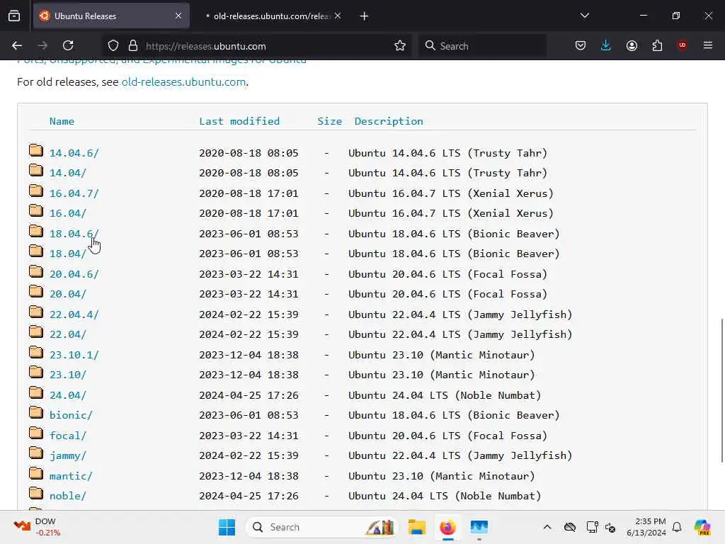Viewport: 725px width, 544px height.
Task: Sort the listing by Name
Action: 62,121
